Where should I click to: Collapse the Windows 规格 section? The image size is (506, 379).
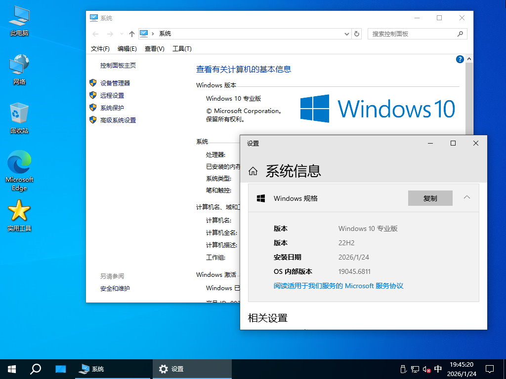coord(466,196)
